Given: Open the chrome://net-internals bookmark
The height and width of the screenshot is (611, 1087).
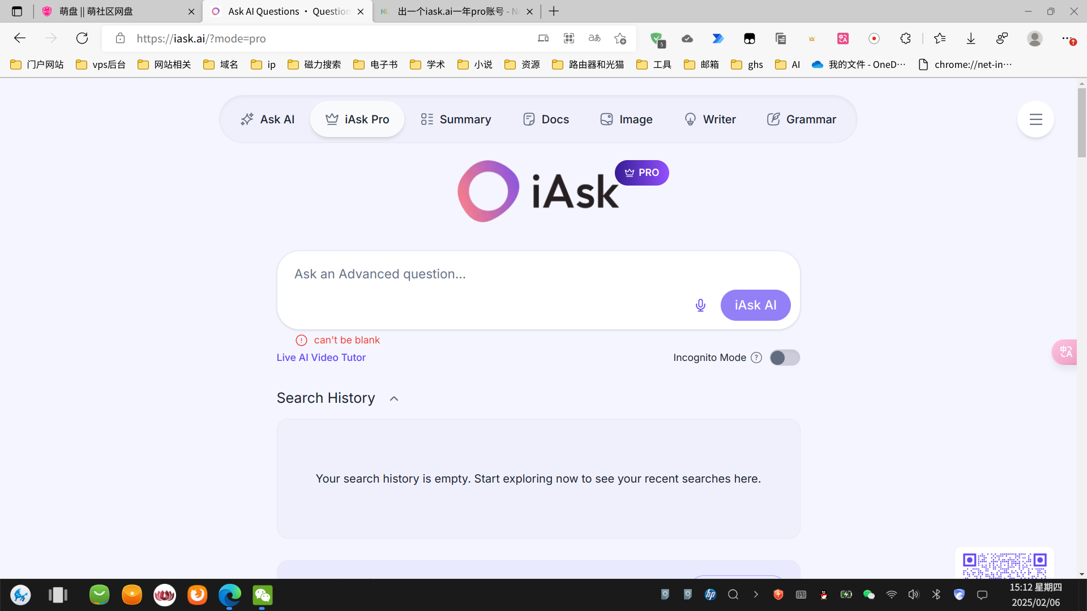Looking at the screenshot, I should point(965,64).
